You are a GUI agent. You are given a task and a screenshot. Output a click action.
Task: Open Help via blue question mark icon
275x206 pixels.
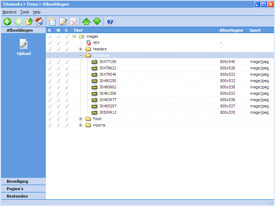coord(110,21)
